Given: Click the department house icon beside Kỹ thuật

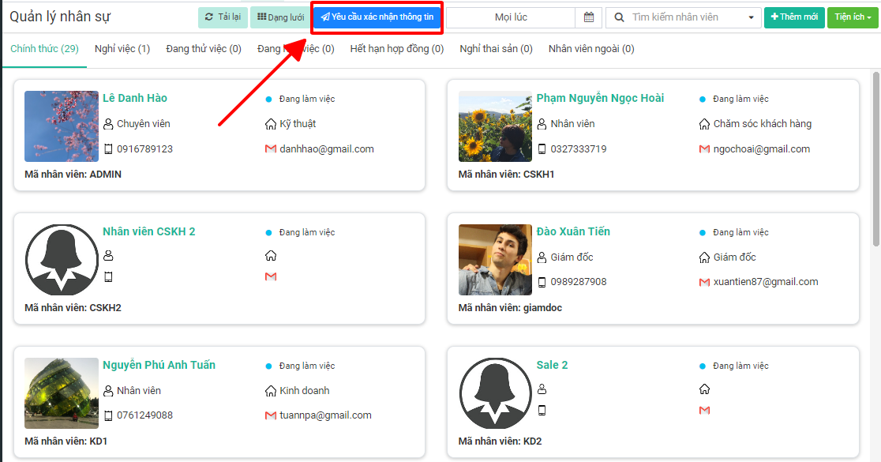Looking at the screenshot, I should click(x=271, y=124).
